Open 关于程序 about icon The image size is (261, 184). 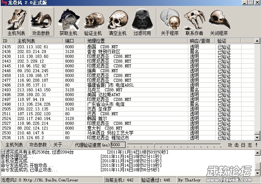(x=170, y=21)
